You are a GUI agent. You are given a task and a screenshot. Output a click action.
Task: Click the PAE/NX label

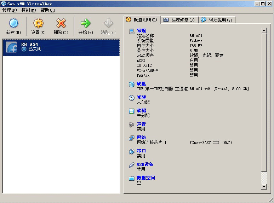point(143,75)
